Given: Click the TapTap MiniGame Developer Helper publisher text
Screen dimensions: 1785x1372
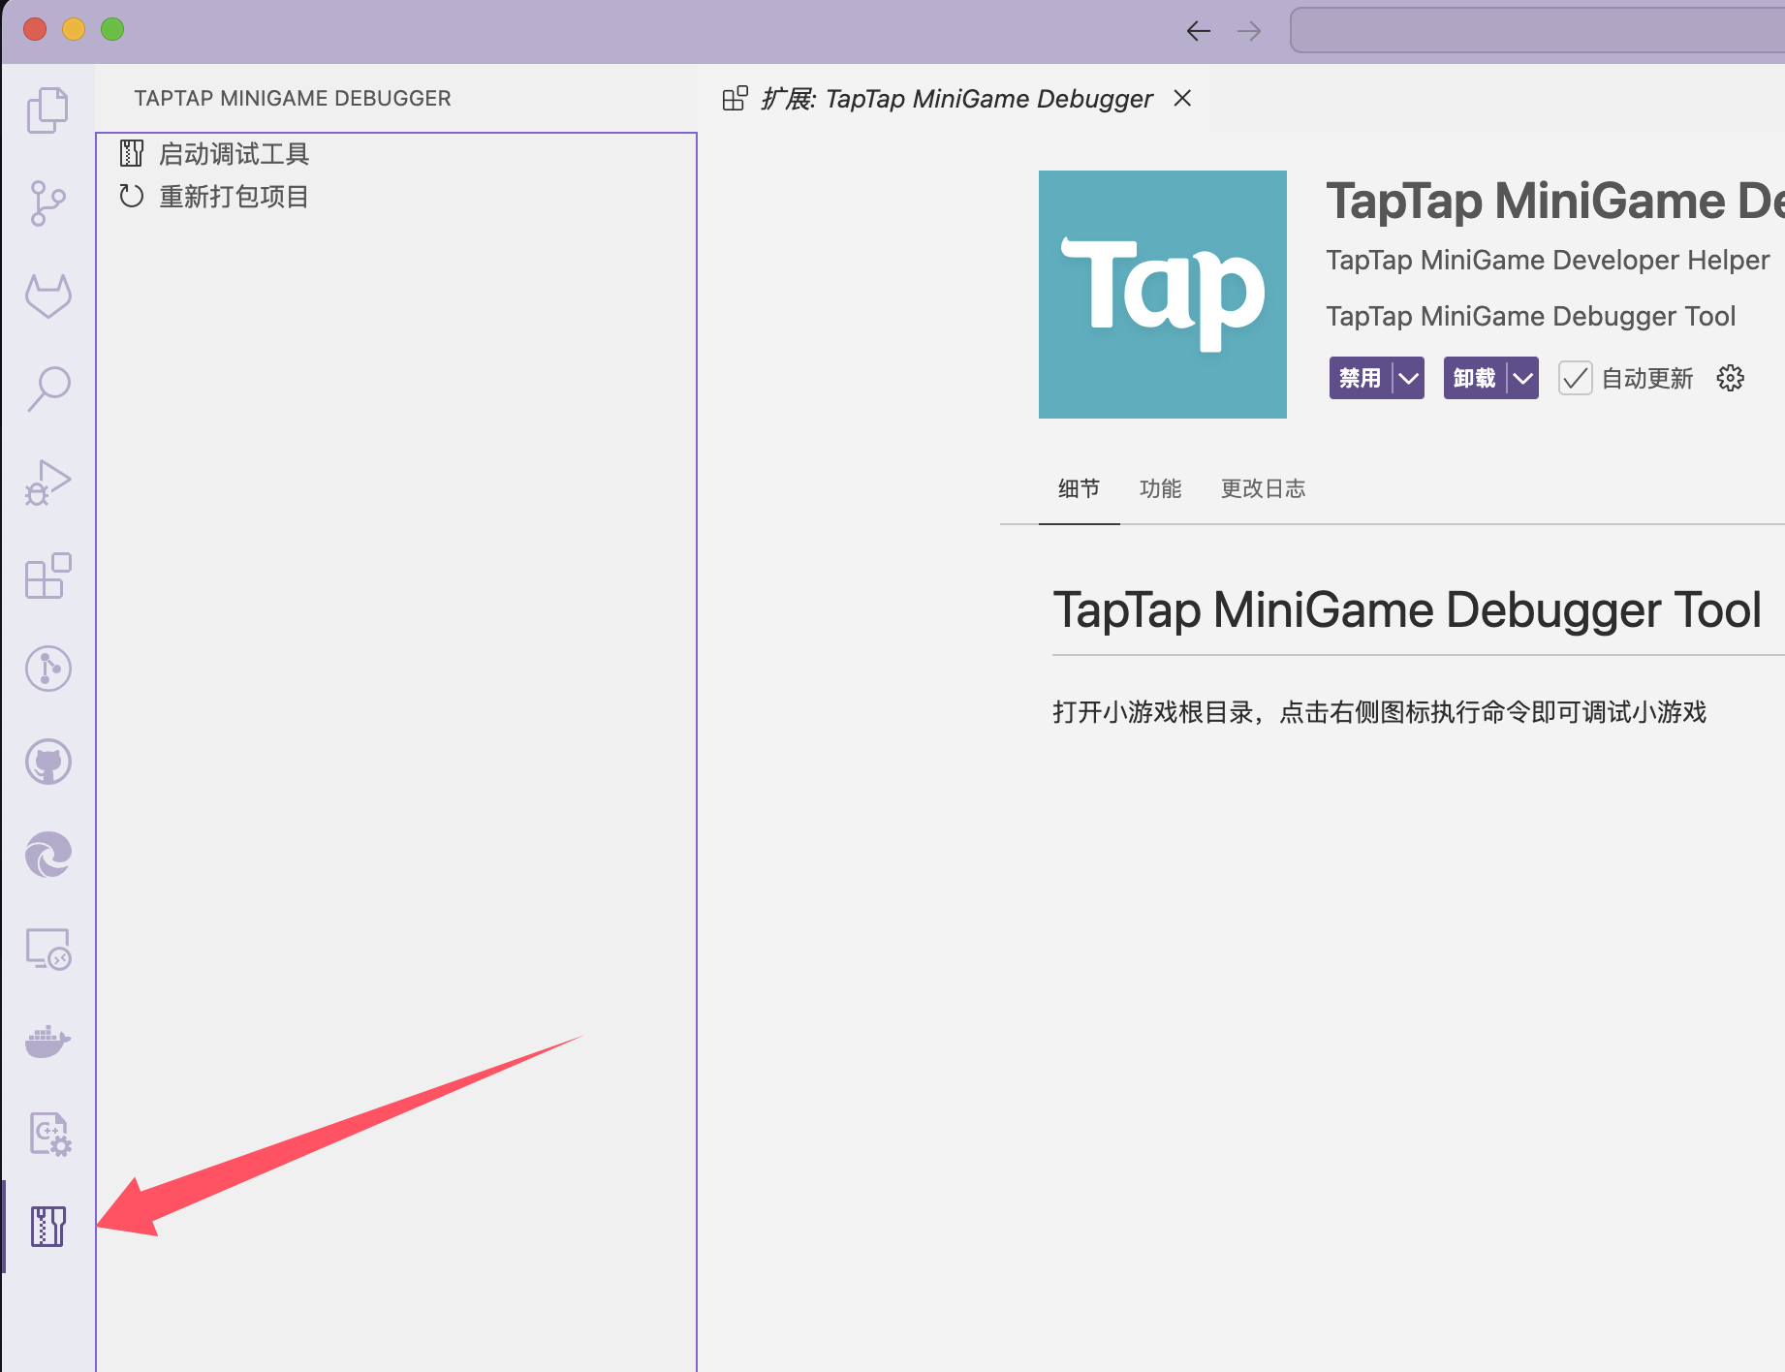Looking at the screenshot, I should tap(1548, 260).
